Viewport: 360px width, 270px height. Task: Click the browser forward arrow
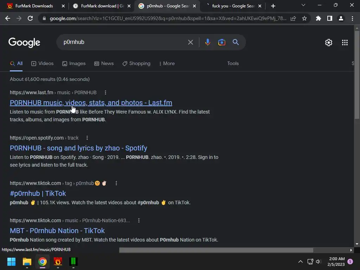point(19,18)
